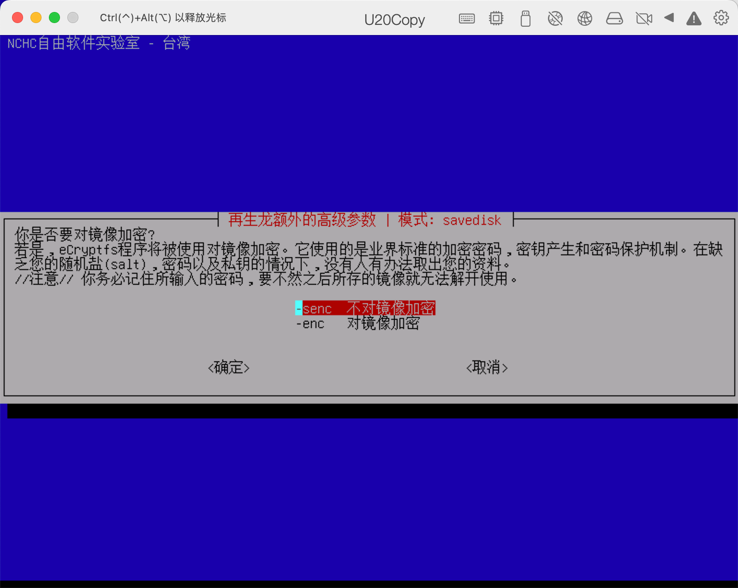The image size is (738, 588).
Task: Click the back arrow icon in toolbar
Action: click(x=669, y=18)
